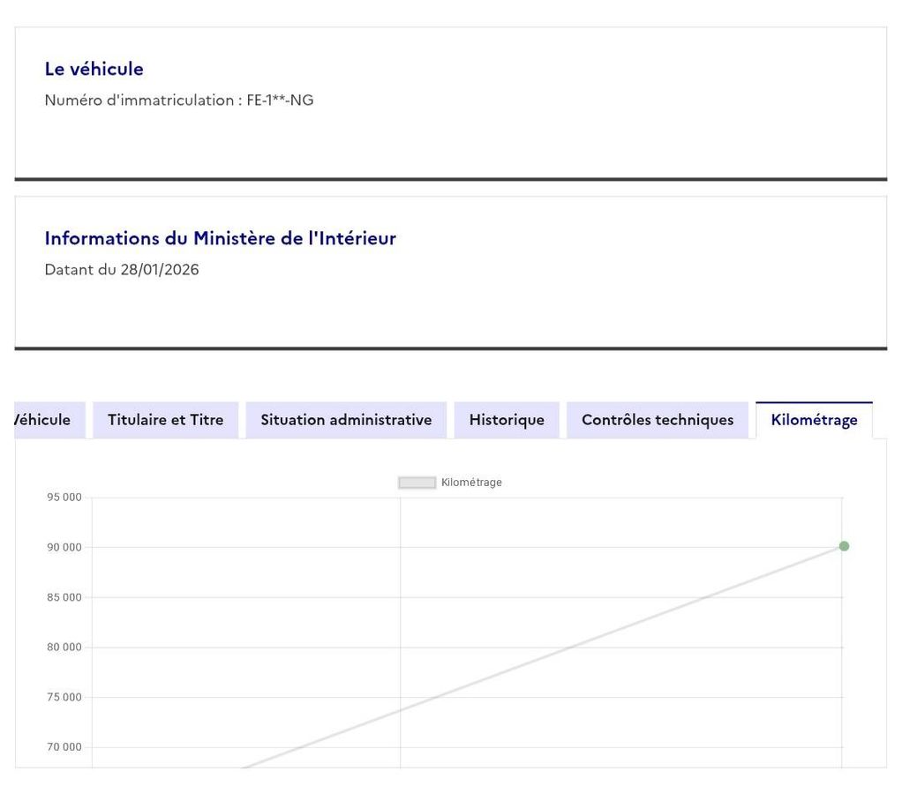Click the 80 000 axis label
Viewport: 902px width, 794px height.
point(64,648)
